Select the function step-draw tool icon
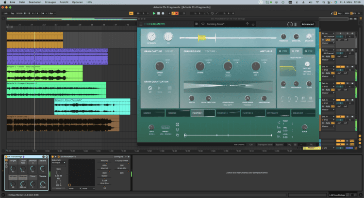 pyautogui.click(x=279, y=127)
